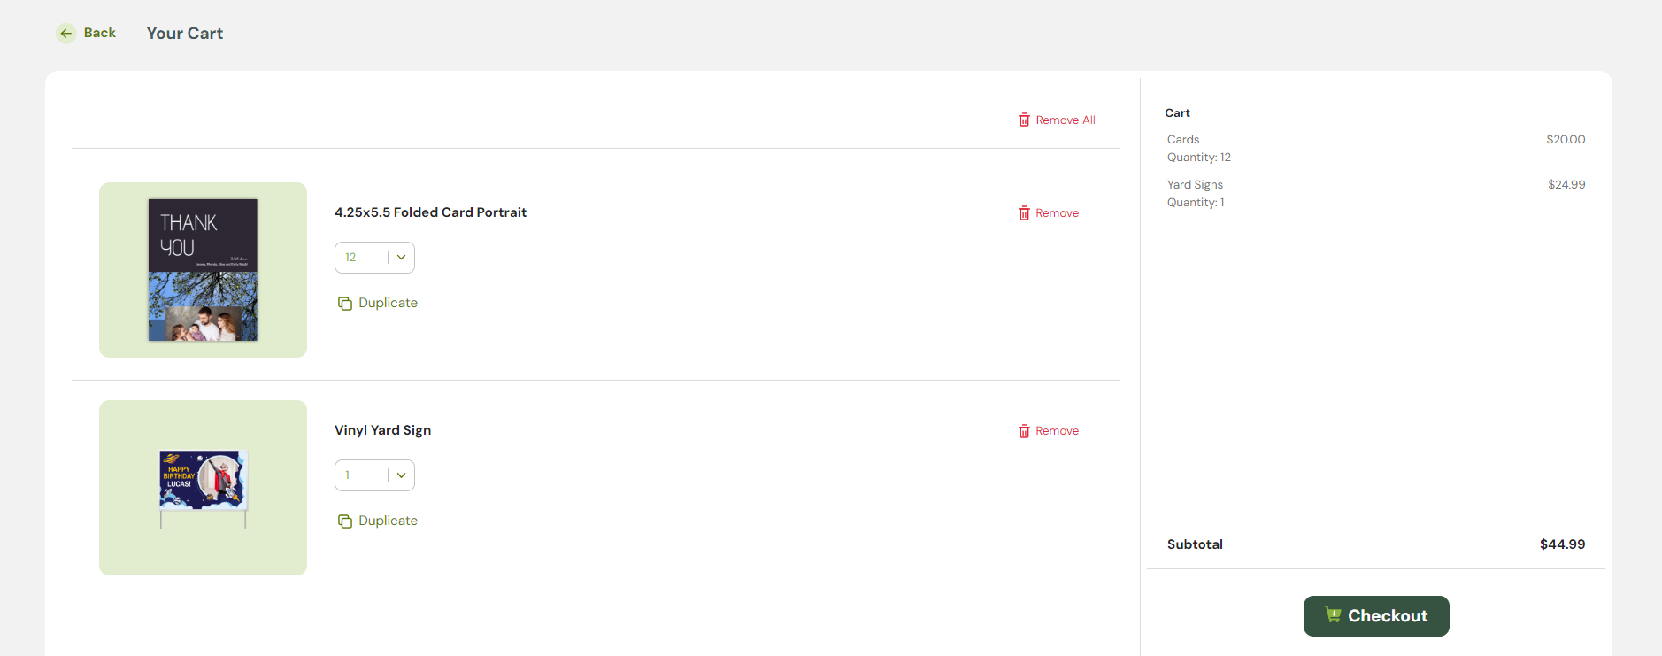This screenshot has width=1662, height=656.
Task: Remove the Vinyl Yard Sign item
Action: (1049, 431)
